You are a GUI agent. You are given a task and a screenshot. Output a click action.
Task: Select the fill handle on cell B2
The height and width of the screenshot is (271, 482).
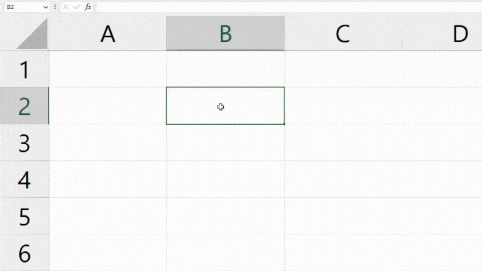pos(284,124)
